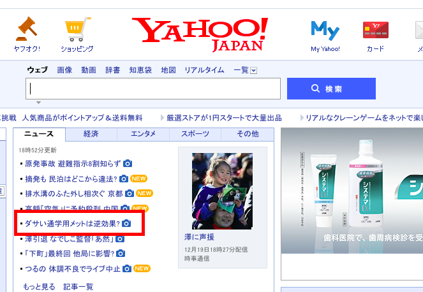Open promo 厳選ストアが1円スタートで大量出品

(x=224, y=118)
